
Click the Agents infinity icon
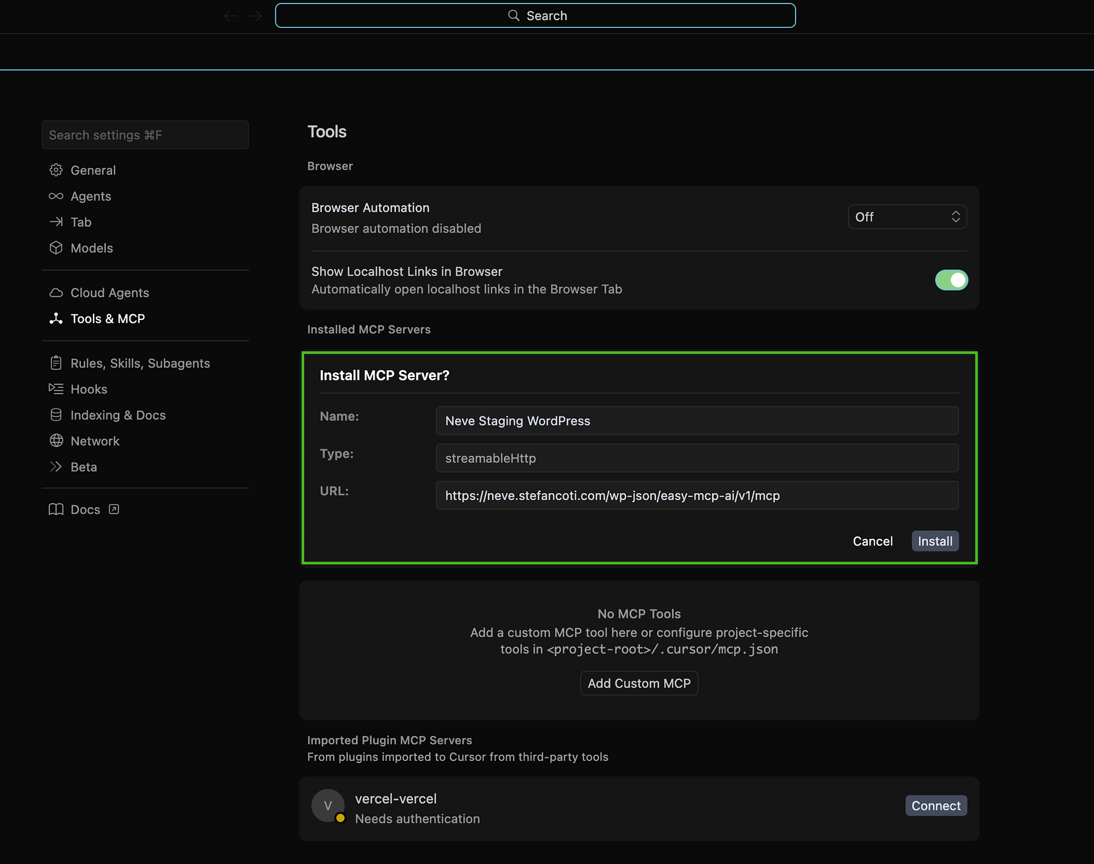(x=56, y=196)
